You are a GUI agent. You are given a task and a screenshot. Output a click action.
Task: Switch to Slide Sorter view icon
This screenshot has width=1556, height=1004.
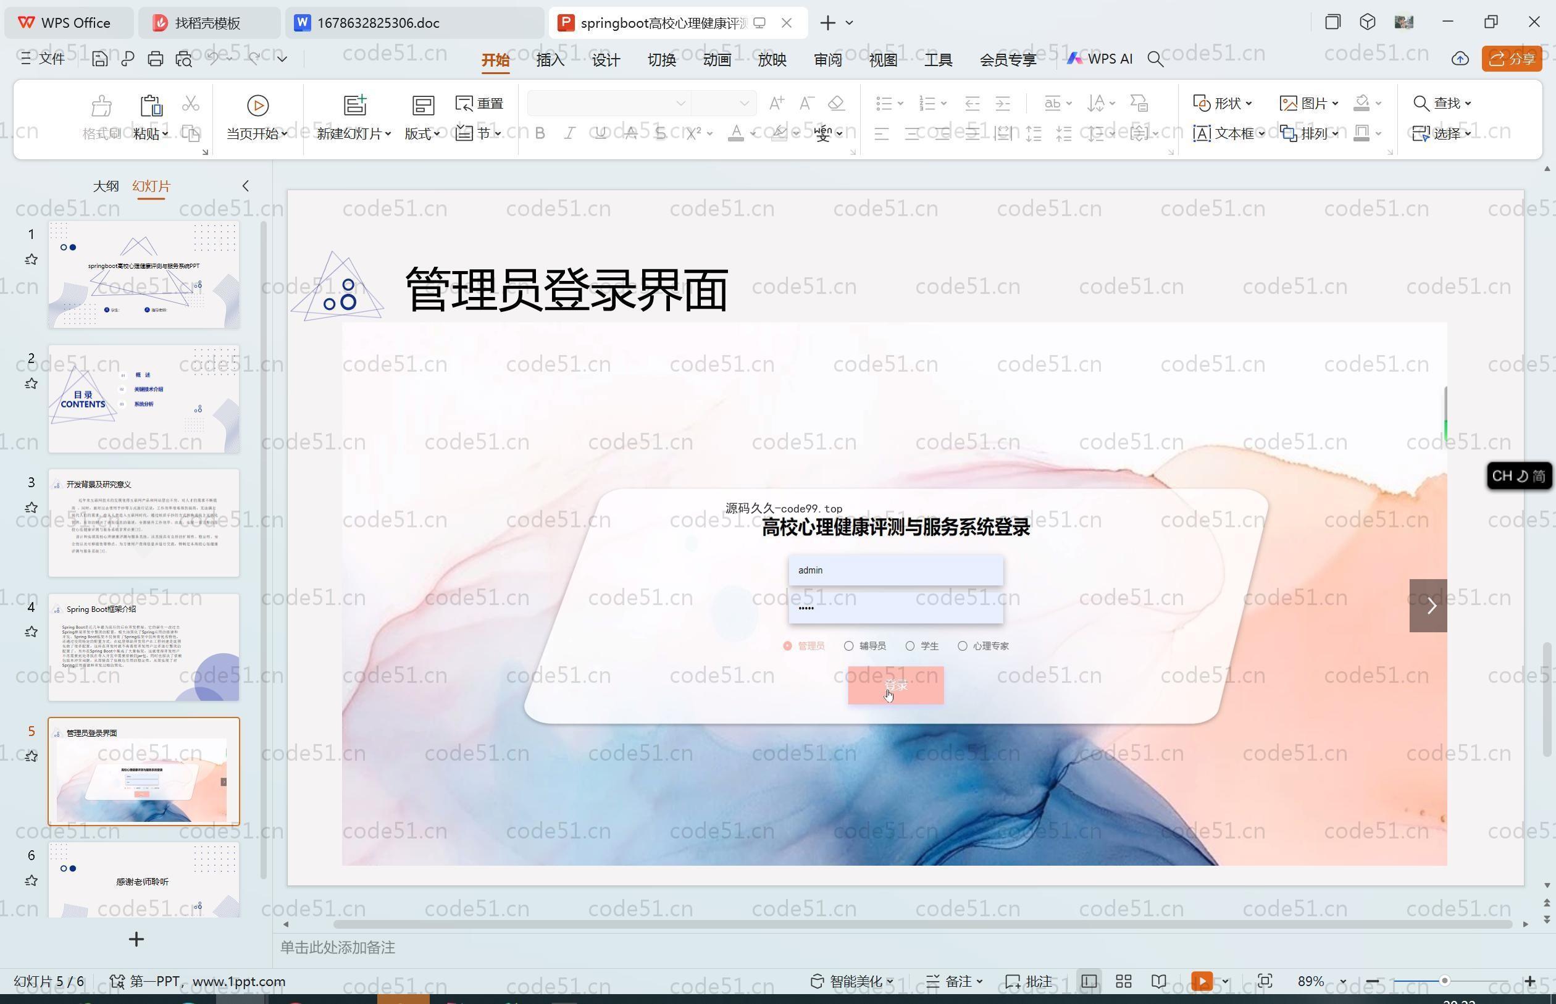pyautogui.click(x=1123, y=981)
